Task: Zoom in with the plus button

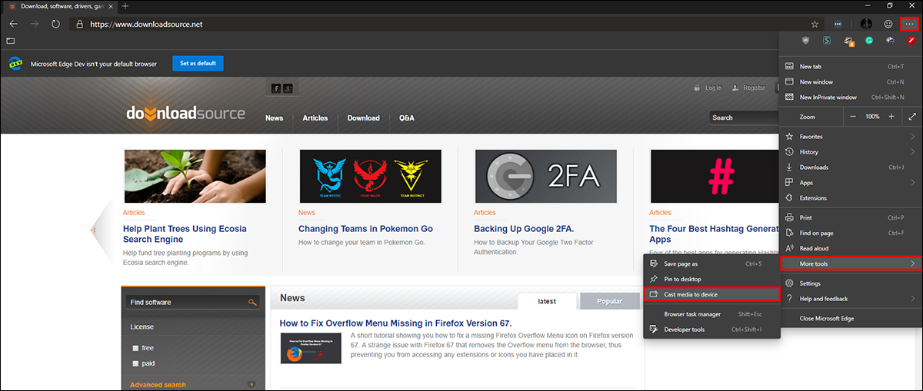Action: click(891, 117)
